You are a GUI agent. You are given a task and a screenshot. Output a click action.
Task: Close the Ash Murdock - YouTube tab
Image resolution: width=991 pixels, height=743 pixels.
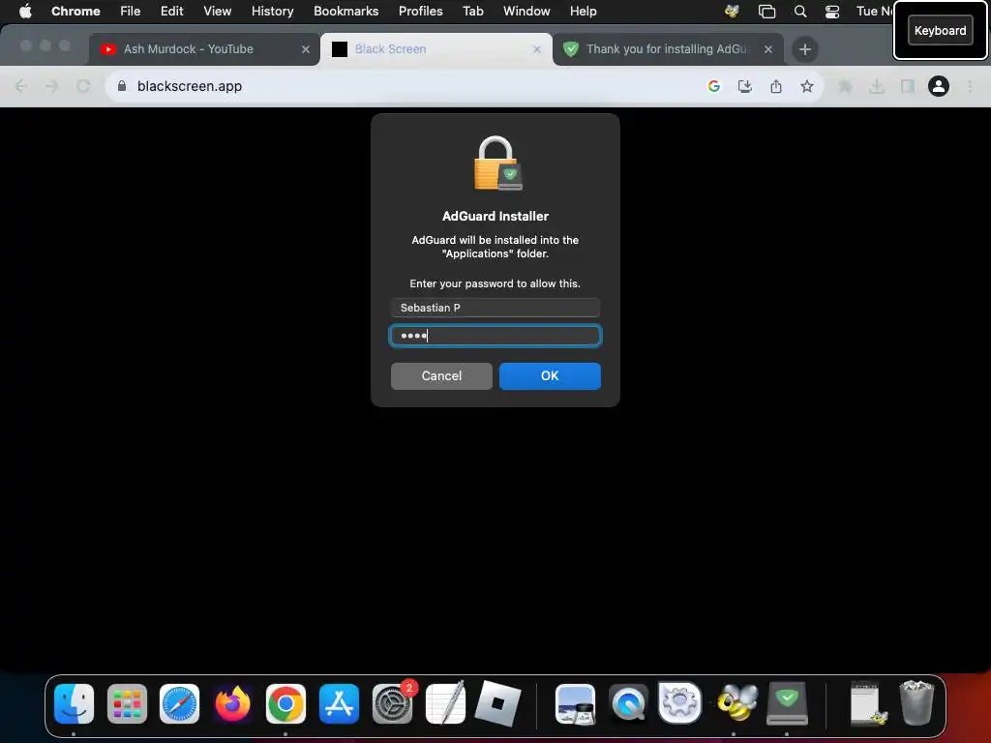pyautogui.click(x=306, y=49)
